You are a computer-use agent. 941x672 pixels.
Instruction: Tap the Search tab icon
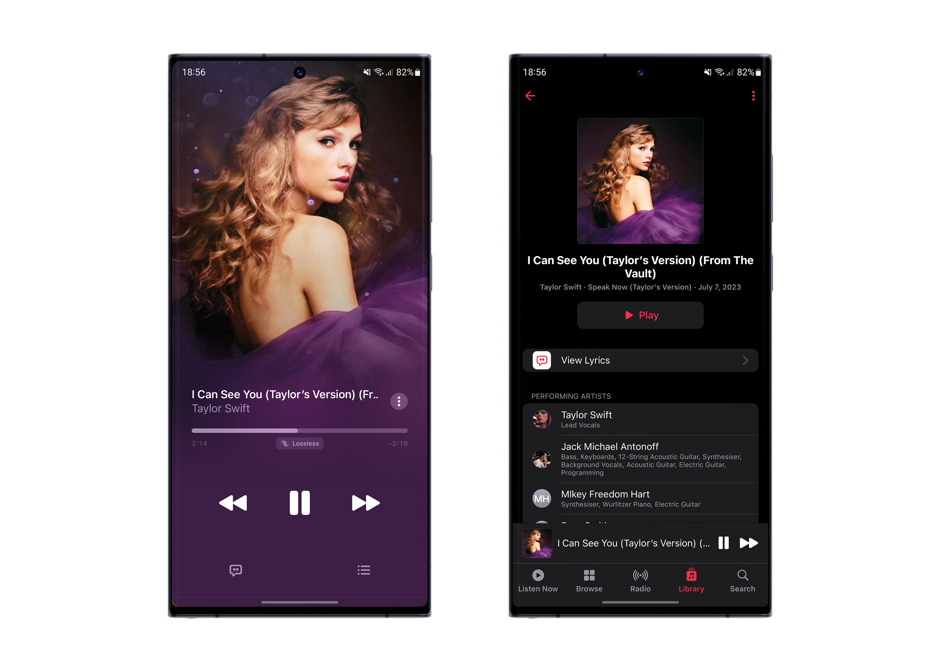click(741, 578)
